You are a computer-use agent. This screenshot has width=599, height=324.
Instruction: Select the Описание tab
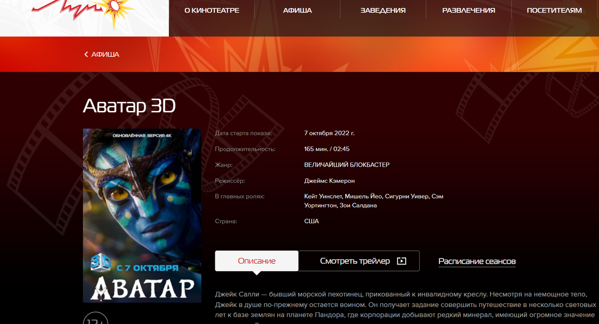coord(256,261)
